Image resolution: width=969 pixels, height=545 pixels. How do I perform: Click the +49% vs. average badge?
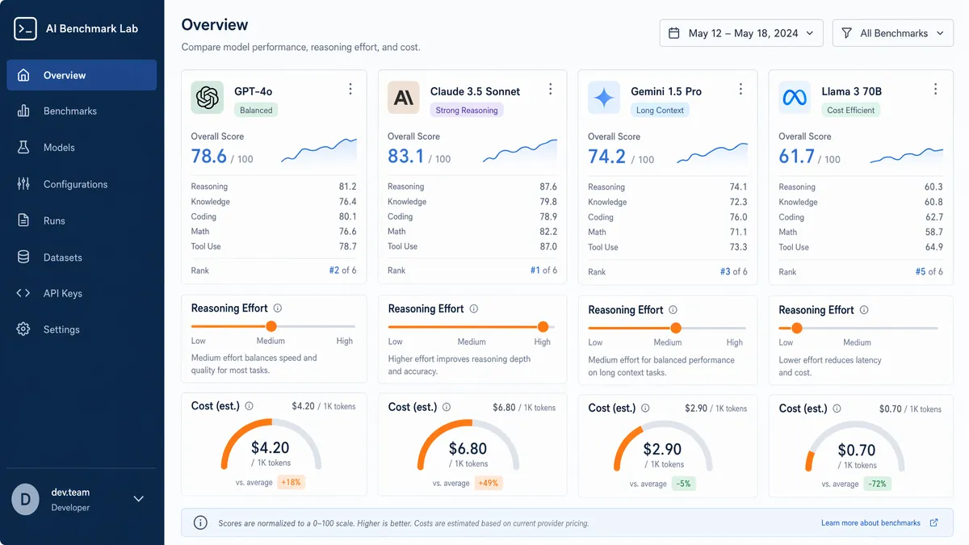[487, 484]
